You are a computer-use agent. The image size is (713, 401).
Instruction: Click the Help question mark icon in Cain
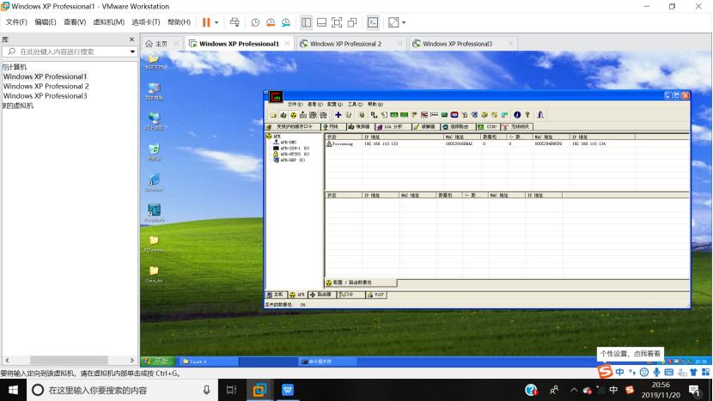pyautogui.click(x=527, y=115)
